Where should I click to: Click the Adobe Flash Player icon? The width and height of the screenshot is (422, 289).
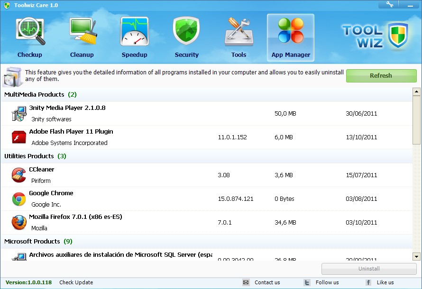coord(19,137)
